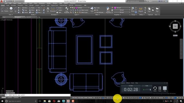Activate the Rotate command
Screen dimensions: 184x103
click(32, 8)
